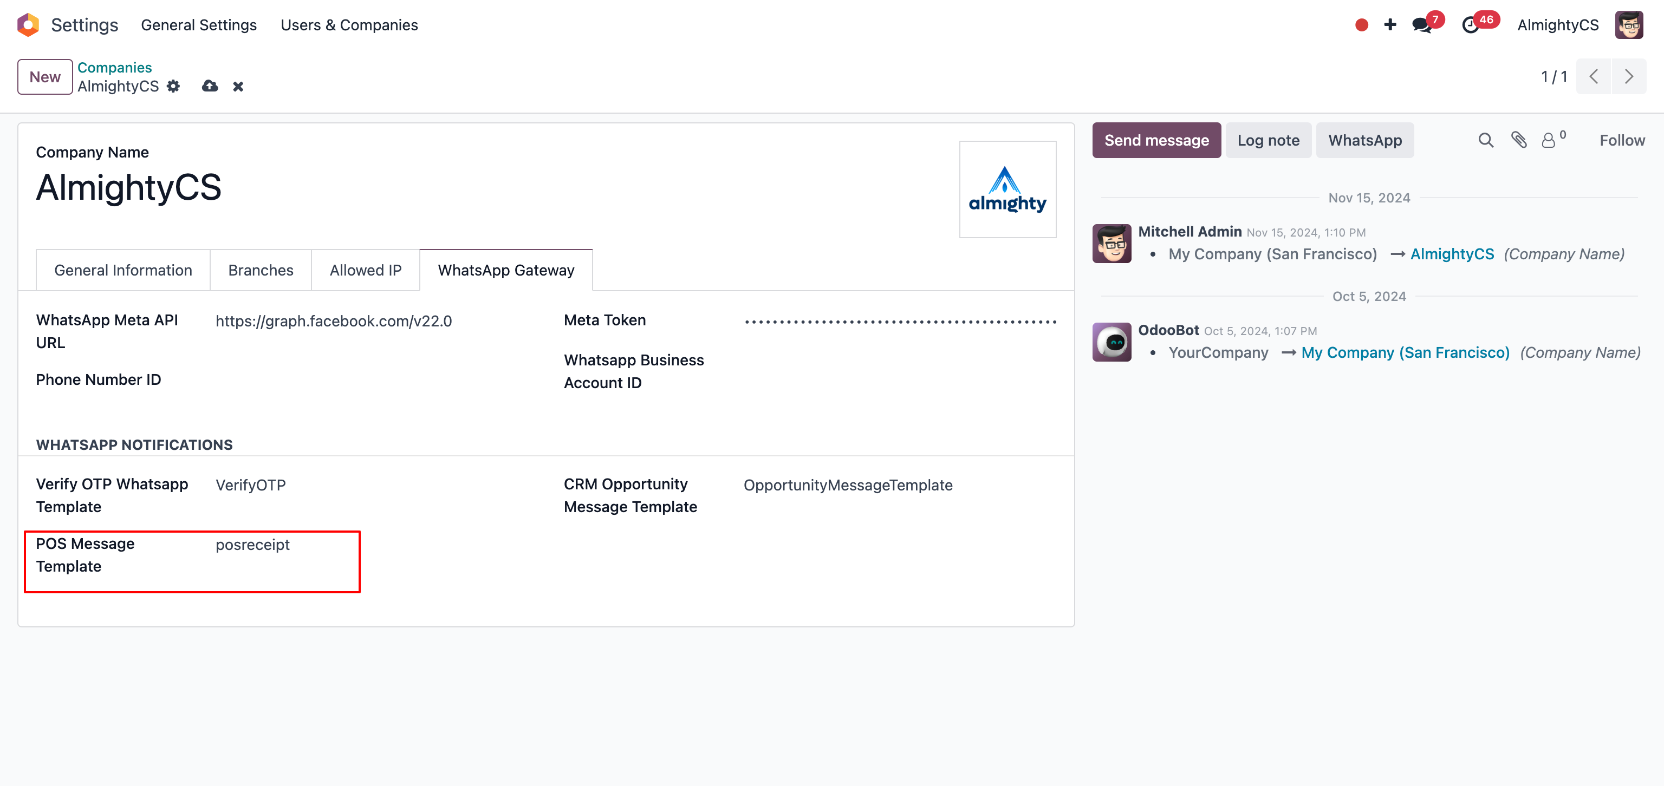This screenshot has width=1664, height=786.
Task: Open the activities clock icon with badge 46
Action: tap(1470, 25)
